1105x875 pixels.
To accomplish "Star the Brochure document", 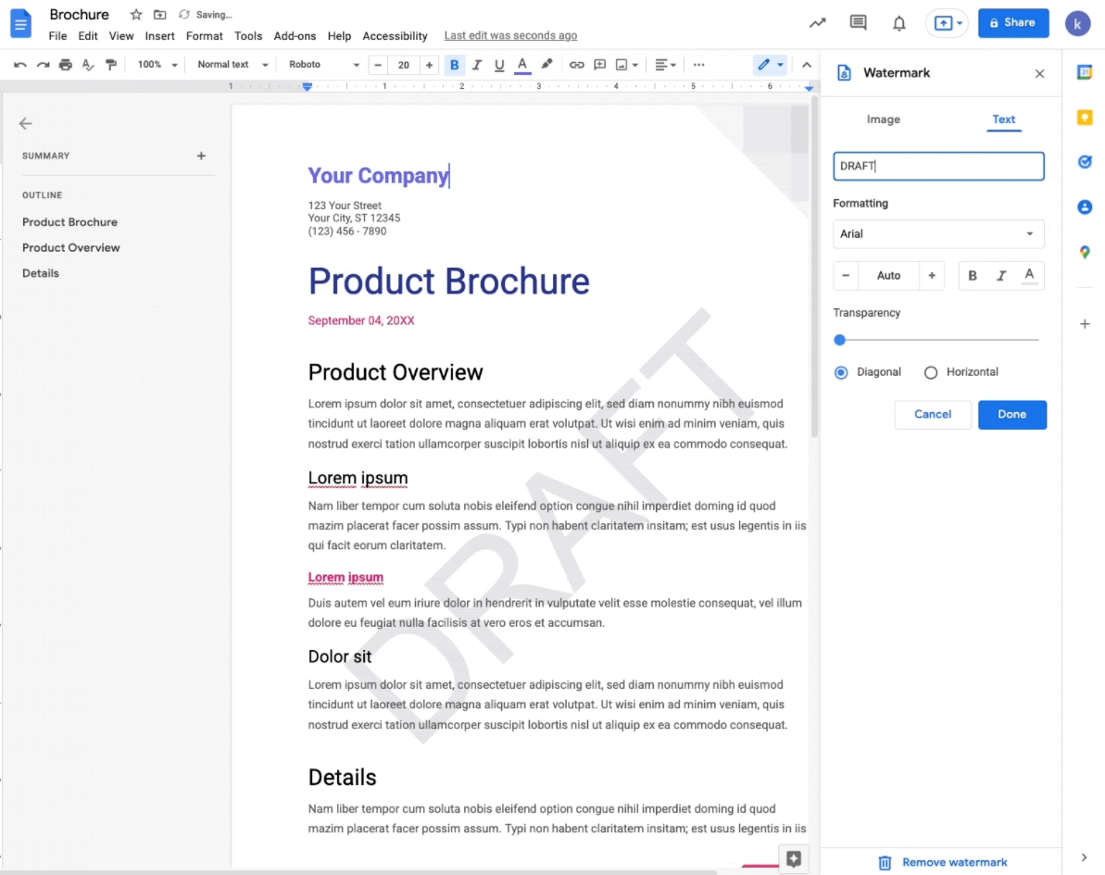I will click(136, 15).
